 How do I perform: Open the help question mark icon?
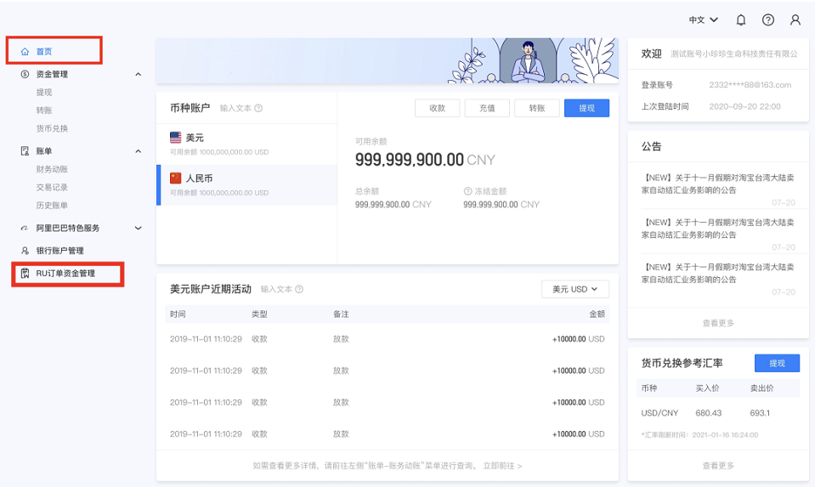coord(768,20)
